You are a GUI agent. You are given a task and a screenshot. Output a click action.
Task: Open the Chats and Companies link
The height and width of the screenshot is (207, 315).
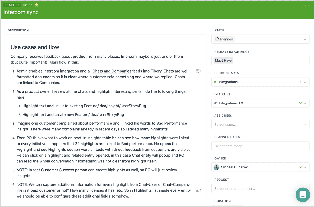point(112,71)
